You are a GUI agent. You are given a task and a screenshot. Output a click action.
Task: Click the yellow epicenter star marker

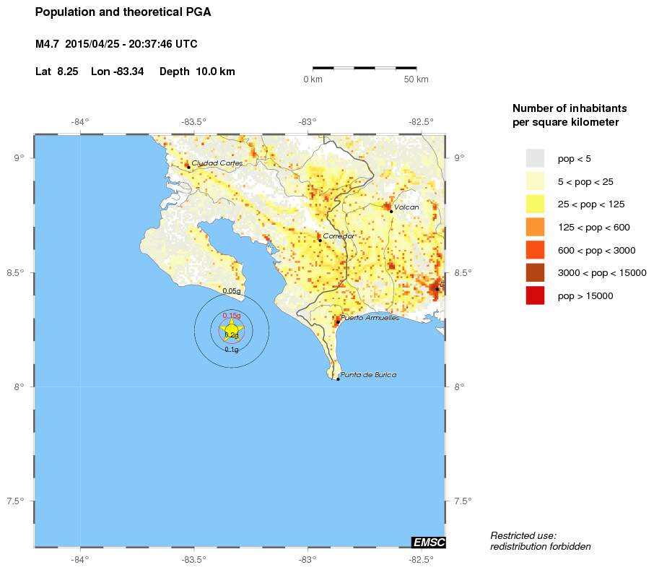coord(231,330)
